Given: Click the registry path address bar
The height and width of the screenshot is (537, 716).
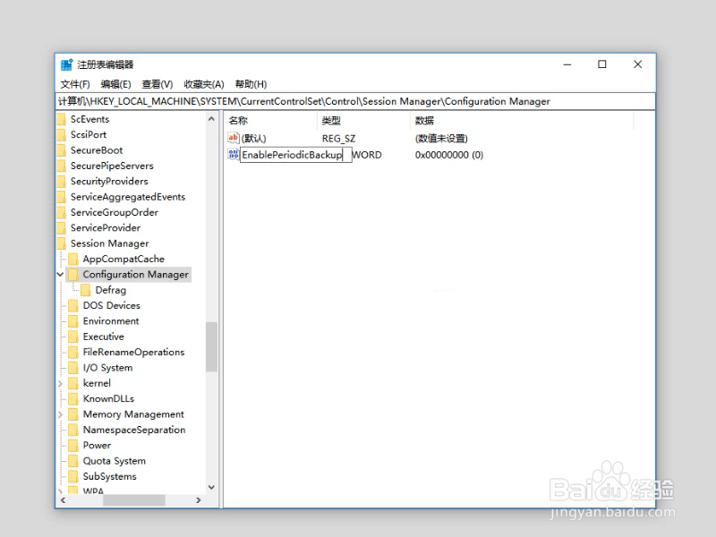Looking at the screenshot, I should 358,101.
